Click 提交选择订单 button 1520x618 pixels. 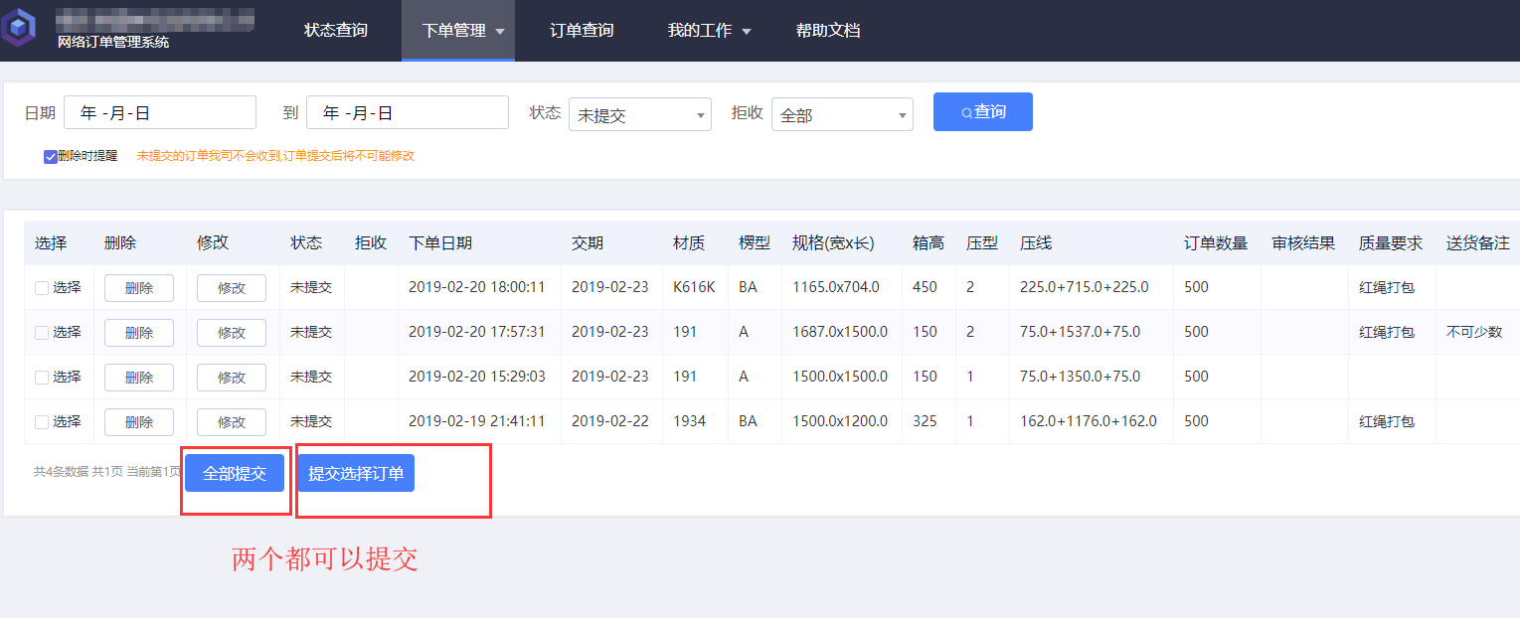click(356, 474)
